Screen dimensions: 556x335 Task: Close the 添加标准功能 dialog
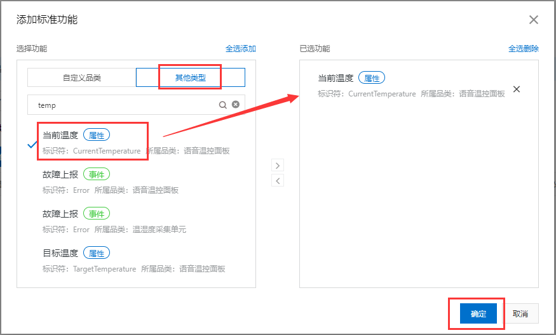tap(534, 20)
